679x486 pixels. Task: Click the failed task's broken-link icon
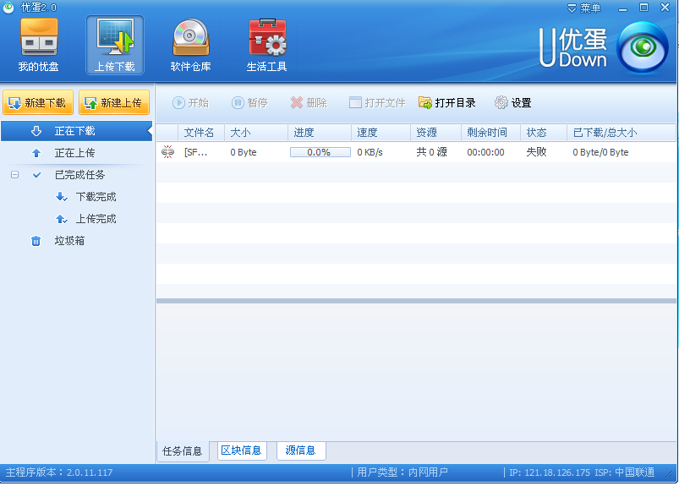click(x=167, y=152)
